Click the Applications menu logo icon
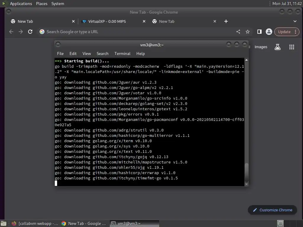Screen dimensions: 303x227 (x=5, y=4)
